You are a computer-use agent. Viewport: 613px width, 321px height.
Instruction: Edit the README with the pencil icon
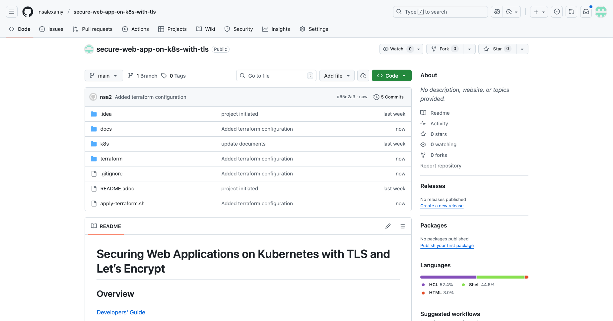tap(388, 226)
